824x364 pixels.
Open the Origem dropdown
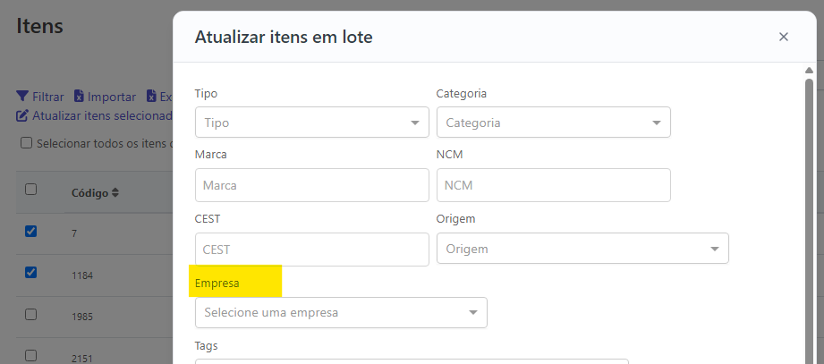point(582,249)
